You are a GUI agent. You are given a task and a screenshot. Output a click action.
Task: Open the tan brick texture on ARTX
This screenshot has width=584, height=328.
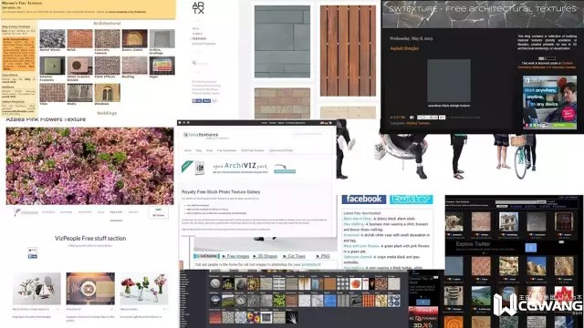pyautogui.click(x=282, y=103)
